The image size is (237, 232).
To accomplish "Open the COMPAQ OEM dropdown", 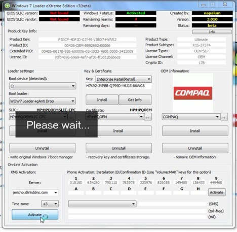I will (191, 117).
